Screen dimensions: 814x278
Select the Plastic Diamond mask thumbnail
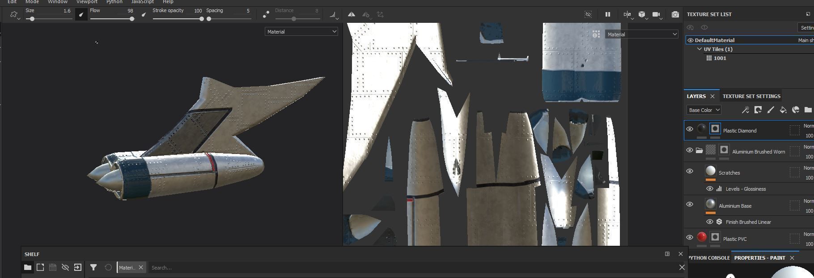pos(715,129)
